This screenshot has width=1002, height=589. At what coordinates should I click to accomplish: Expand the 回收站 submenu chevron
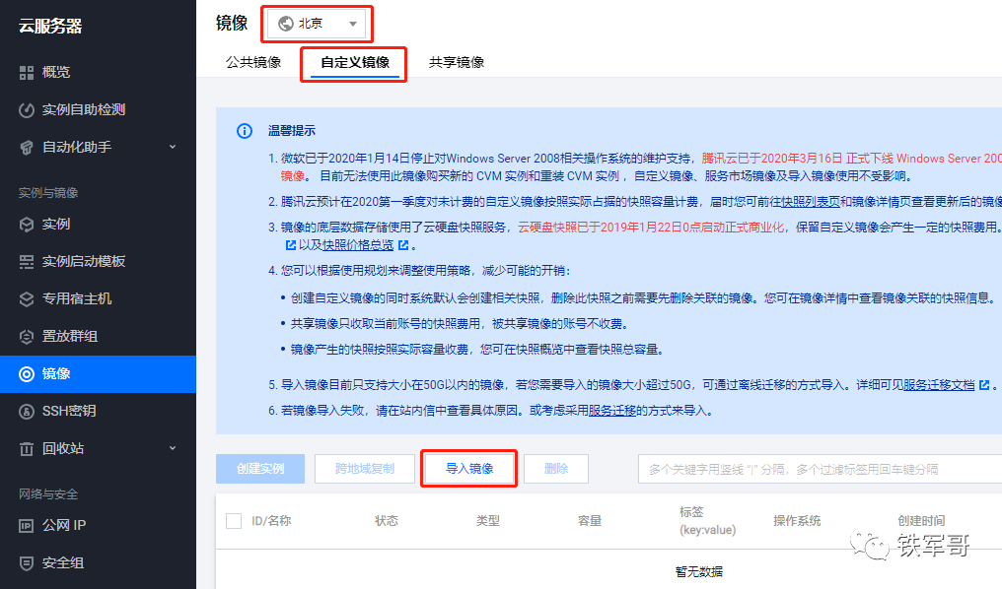173,448
